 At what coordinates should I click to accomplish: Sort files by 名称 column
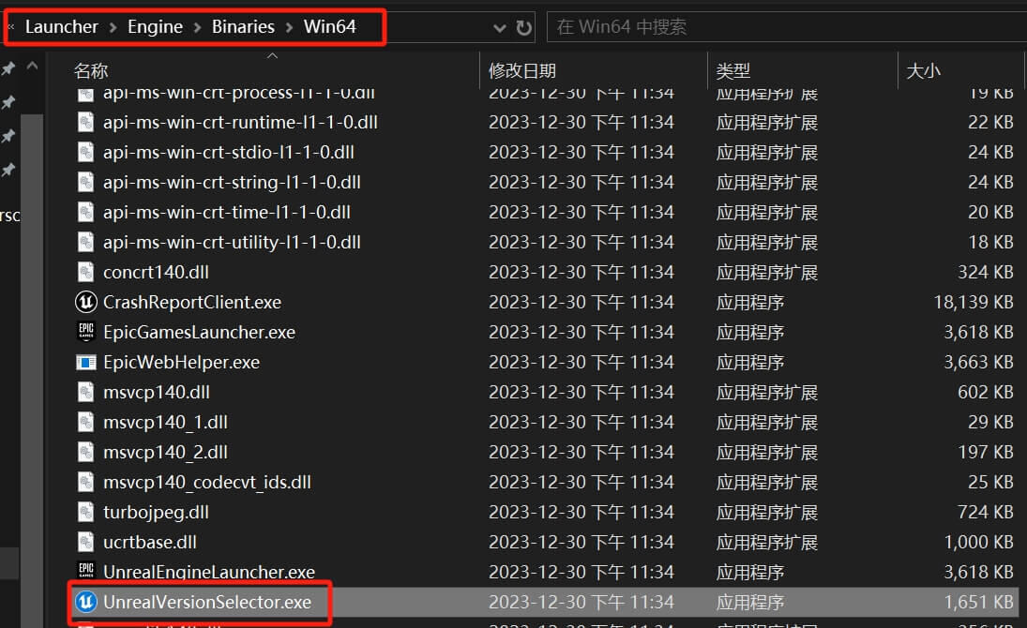[91, 70]
